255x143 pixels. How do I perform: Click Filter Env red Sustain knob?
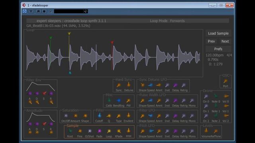click(44, 93)
